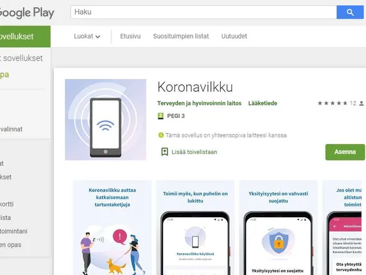Image resolution: width=366 pixels, height=275 pixels.
Task: Click the green Asenna install button
Action: (x=345, y=152)
